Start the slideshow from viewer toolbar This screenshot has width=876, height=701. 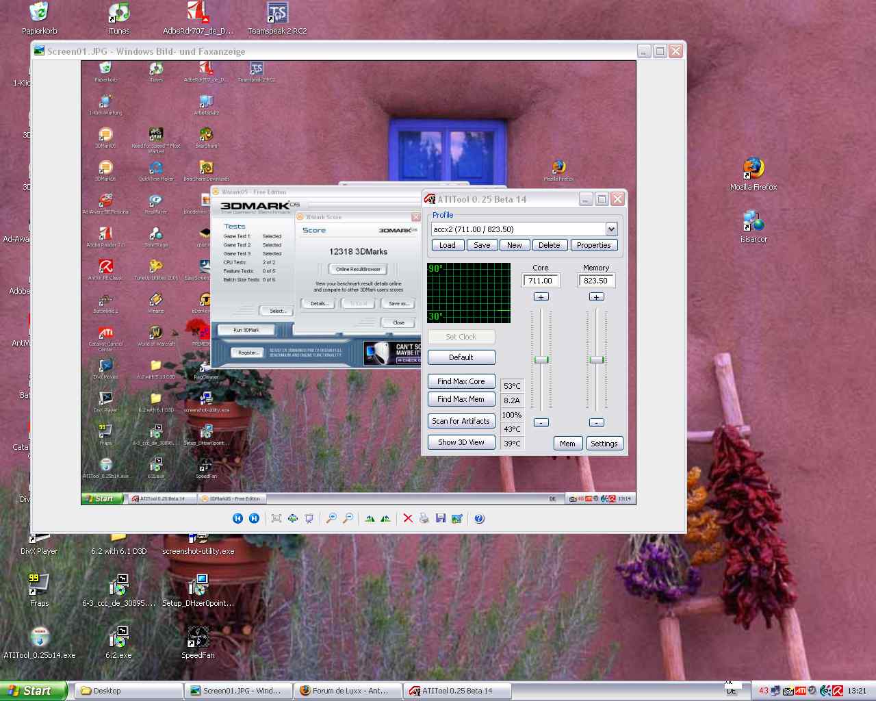point(309,518)
